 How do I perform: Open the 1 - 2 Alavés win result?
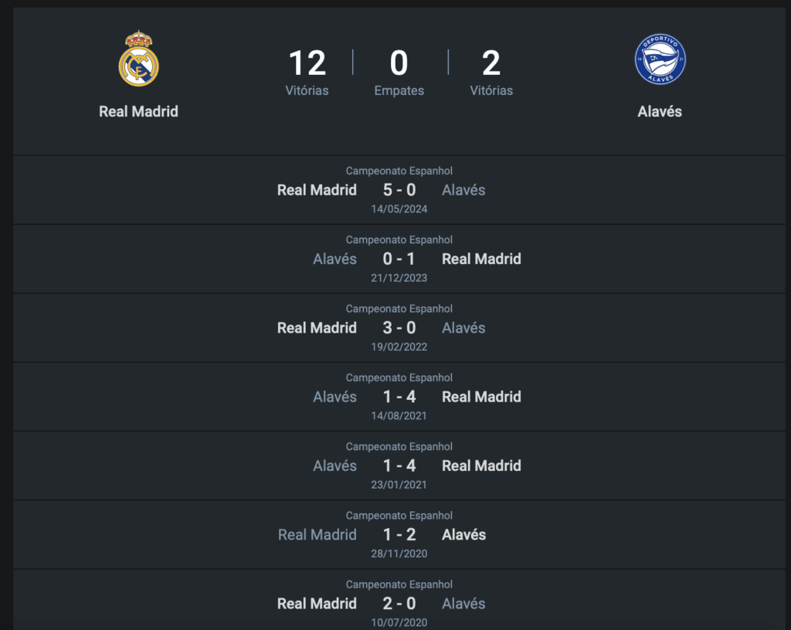point(399,534)
